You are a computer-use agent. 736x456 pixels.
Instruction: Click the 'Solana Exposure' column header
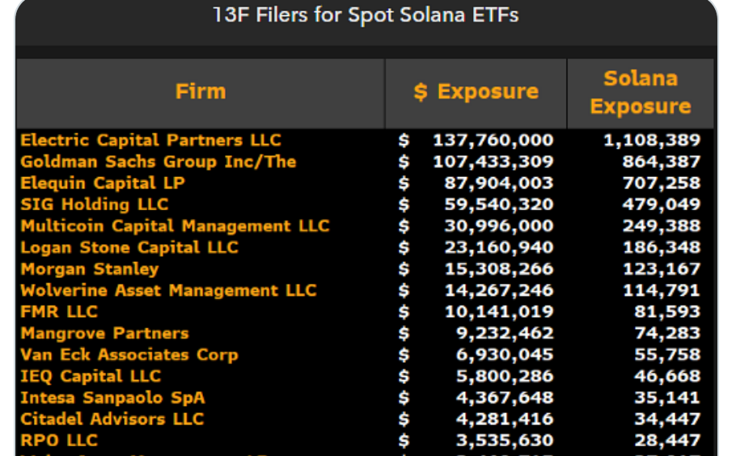point(640,93)
